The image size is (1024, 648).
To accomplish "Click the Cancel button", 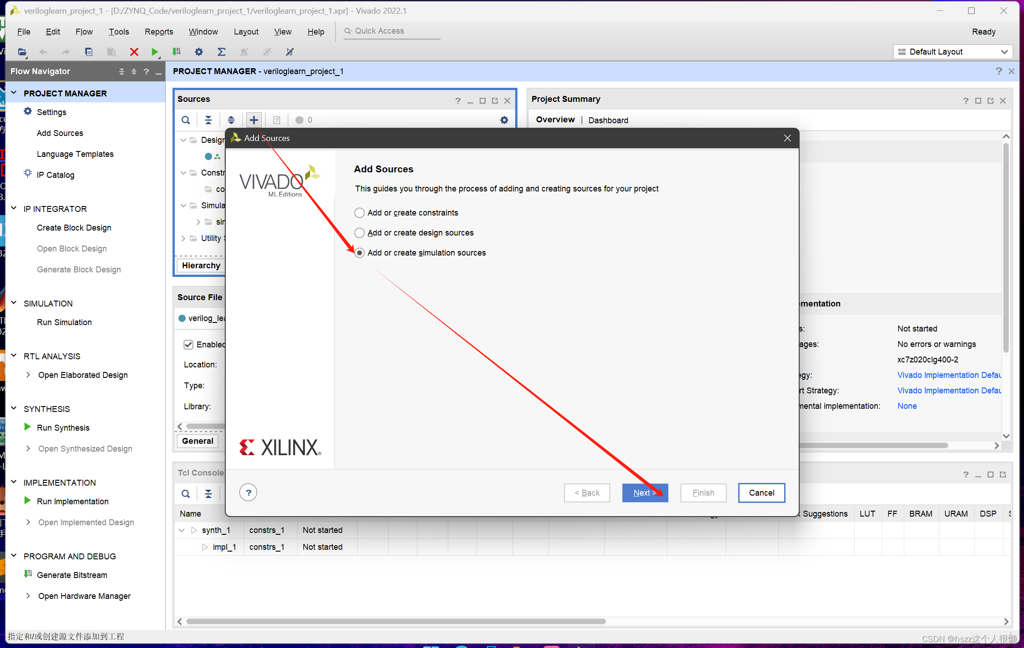I will coord(761,493).
